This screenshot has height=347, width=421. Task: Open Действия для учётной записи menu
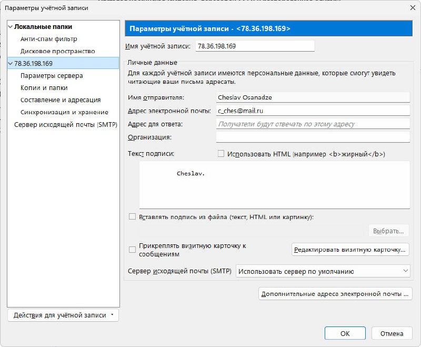click(63, 315)
